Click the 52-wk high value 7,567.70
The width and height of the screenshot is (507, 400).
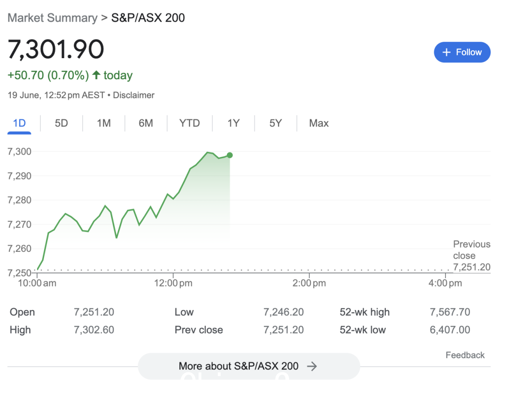click(450, 312)
